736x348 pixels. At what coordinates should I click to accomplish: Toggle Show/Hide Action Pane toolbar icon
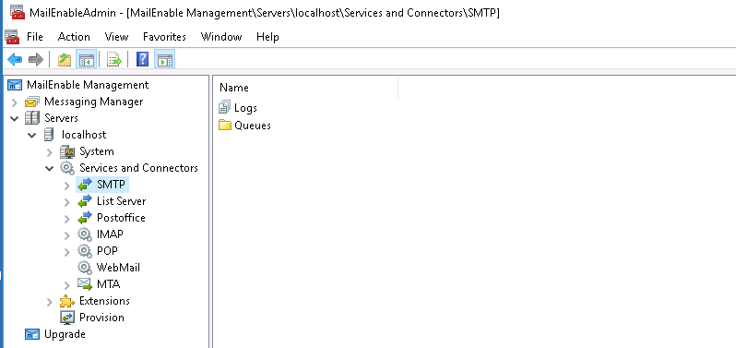click(x=165, y=60)
